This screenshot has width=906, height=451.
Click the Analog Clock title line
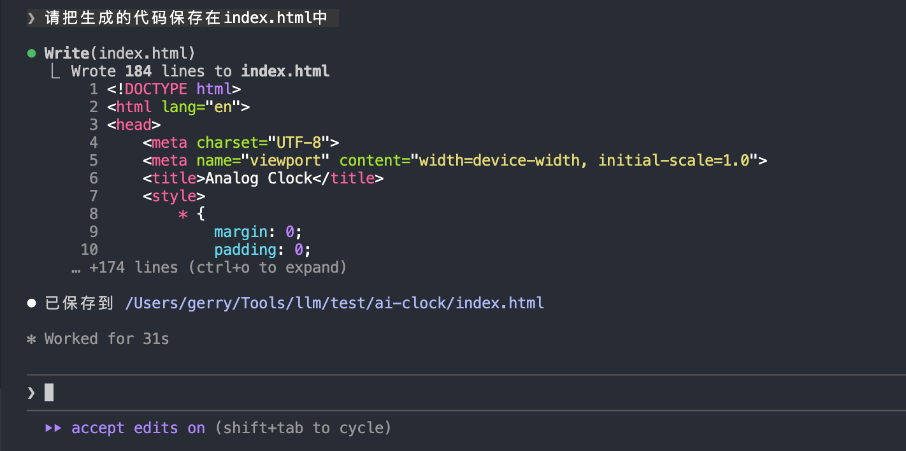[263, 178]
